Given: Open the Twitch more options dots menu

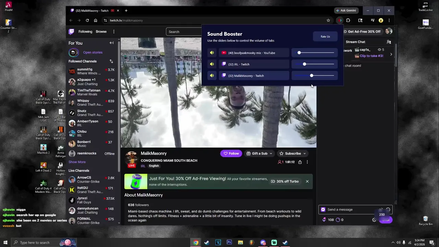Looking at the screenshot, I should pyautogui.click(x=114, y=32).
